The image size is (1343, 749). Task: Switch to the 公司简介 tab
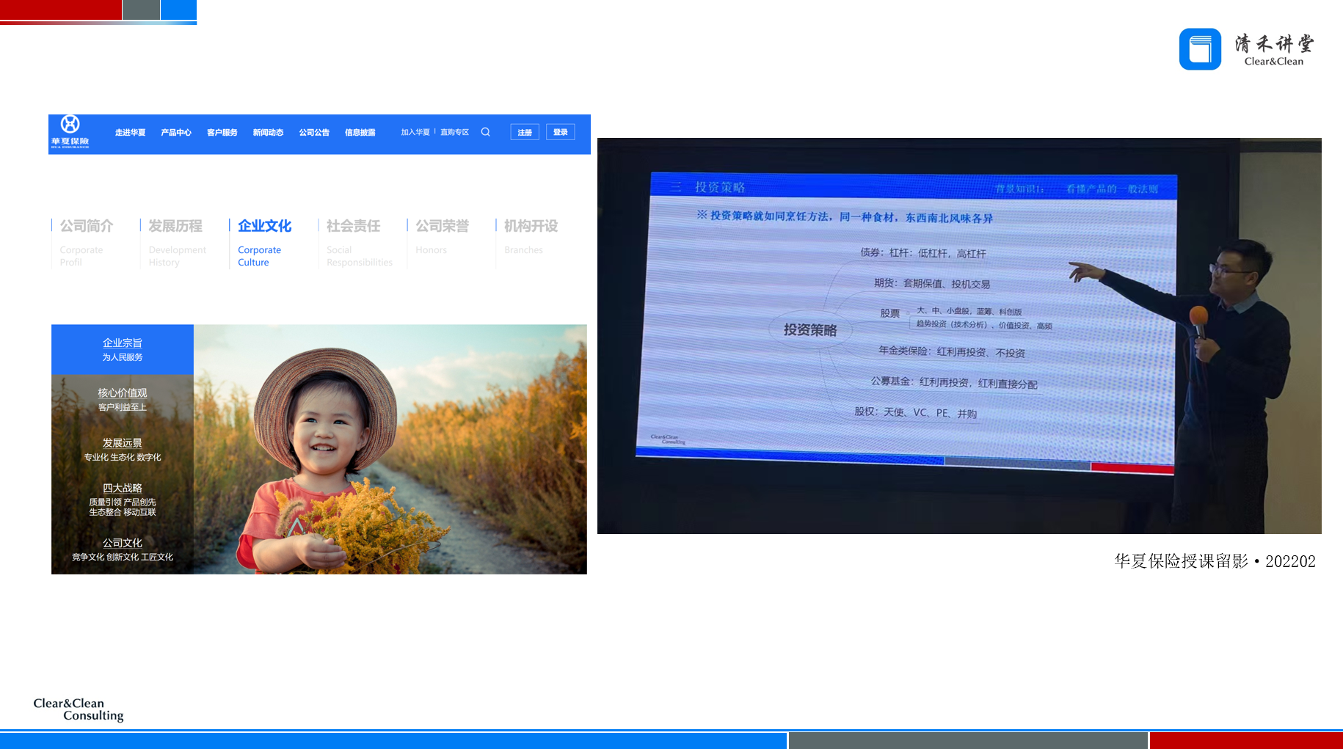(x=87, y=226)
